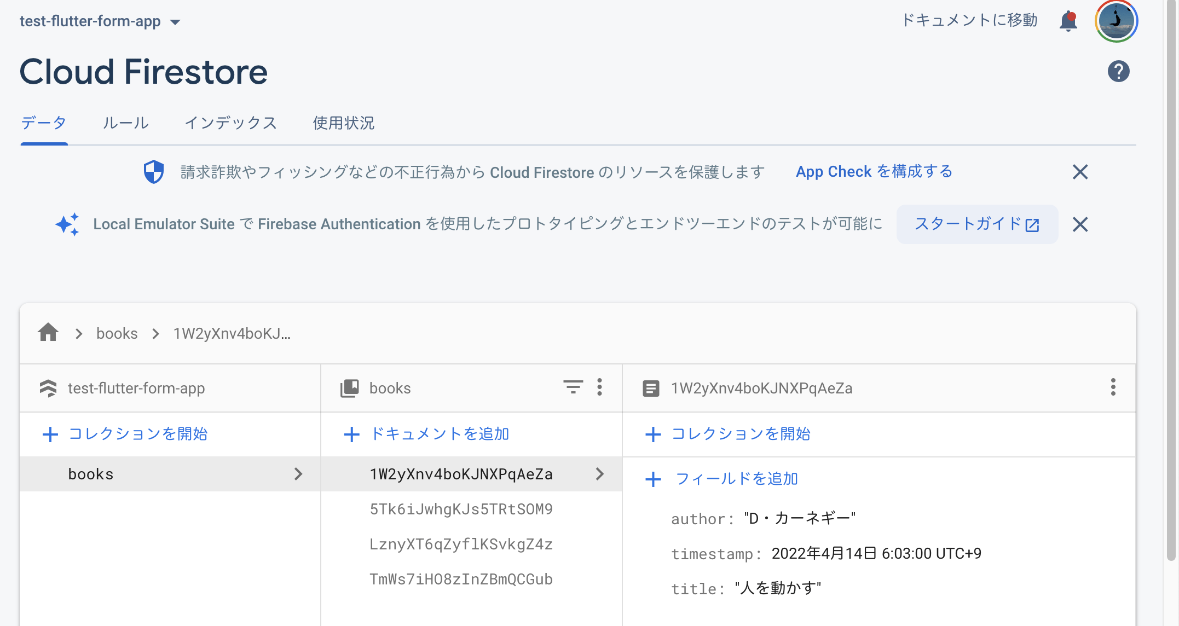Screen dimensions: 1179x626
Task: Click ドキュメントを追加 in books column
Action: click(427, 434)
